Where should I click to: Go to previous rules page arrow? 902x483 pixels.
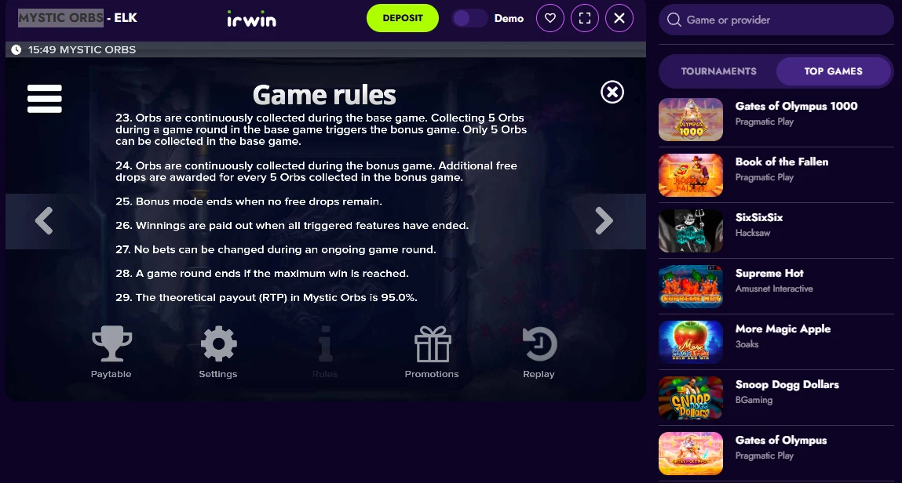pos(44,220)
